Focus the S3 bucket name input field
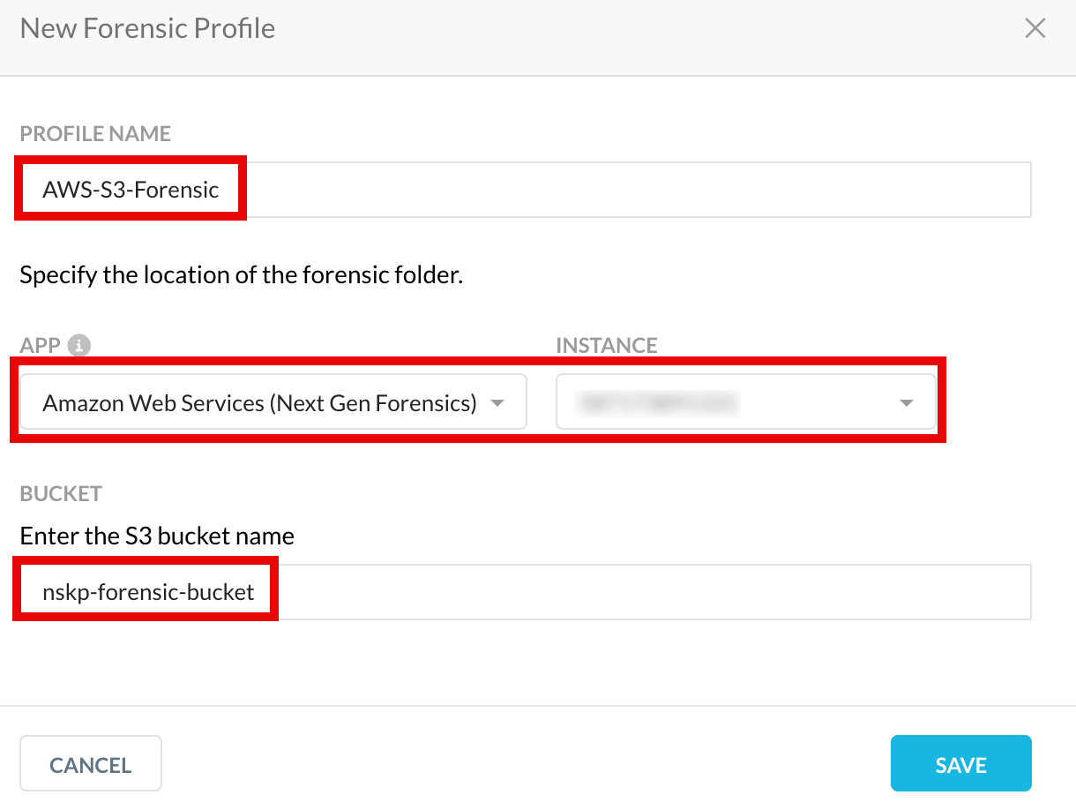1076x810 pixels. [x=526, y=592]
